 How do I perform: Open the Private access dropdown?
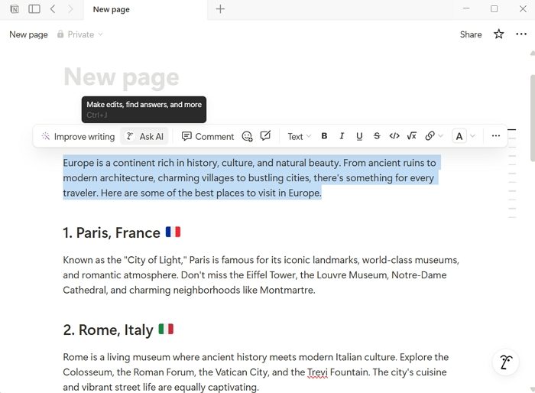[x=80, y=34]
